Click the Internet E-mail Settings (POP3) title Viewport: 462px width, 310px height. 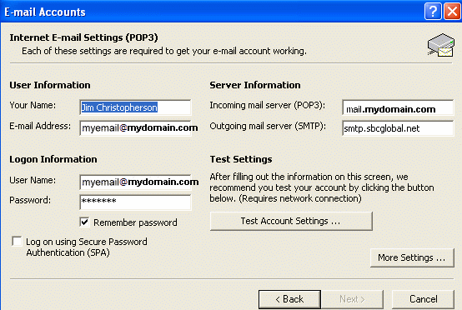click(83, 37)
